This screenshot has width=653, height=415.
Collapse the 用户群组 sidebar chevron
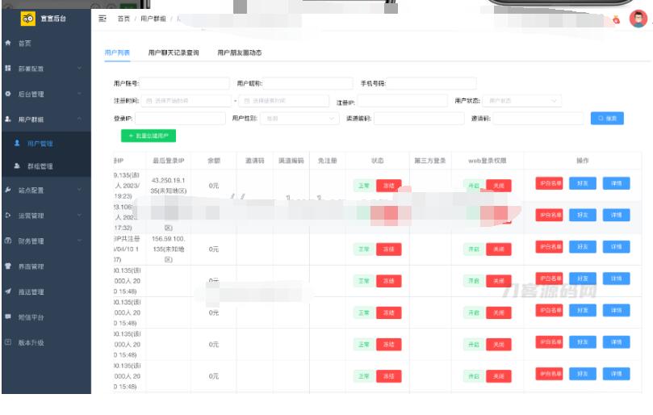click(79, 119)
